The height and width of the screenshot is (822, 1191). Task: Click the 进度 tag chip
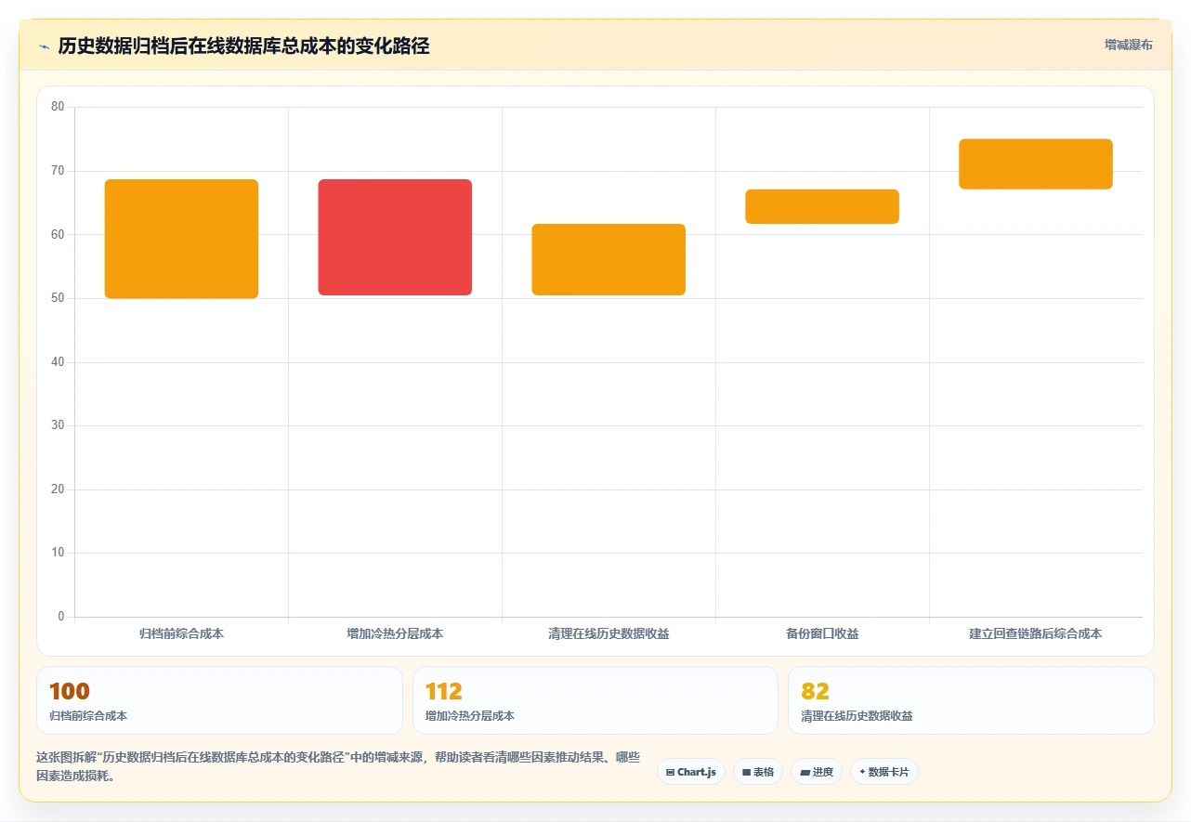point(817,772)
